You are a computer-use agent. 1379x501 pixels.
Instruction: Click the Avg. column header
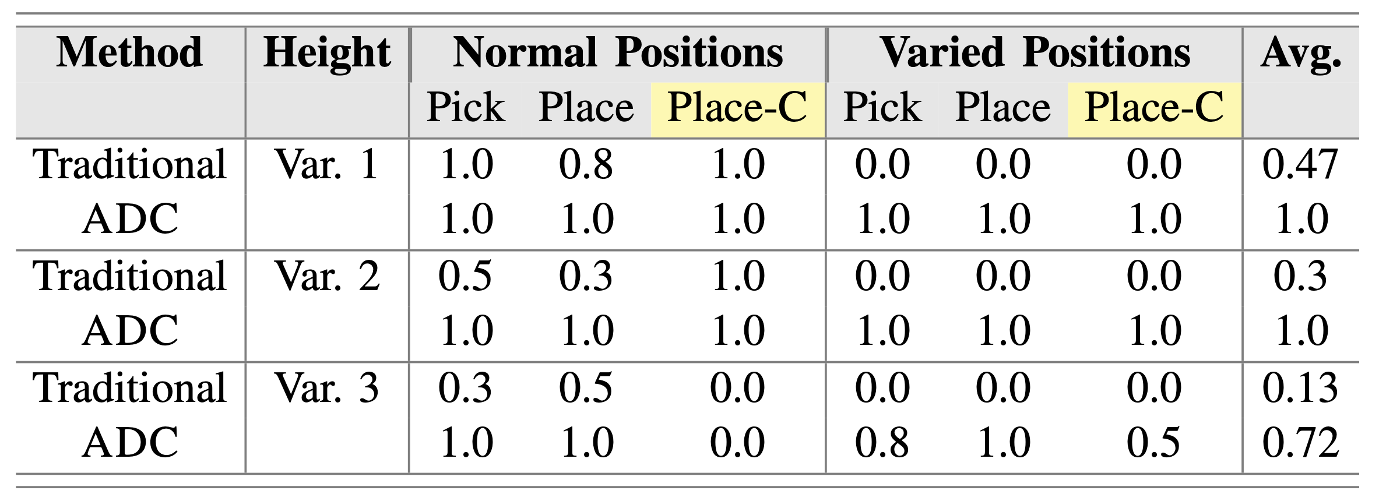pos(1301,53)
